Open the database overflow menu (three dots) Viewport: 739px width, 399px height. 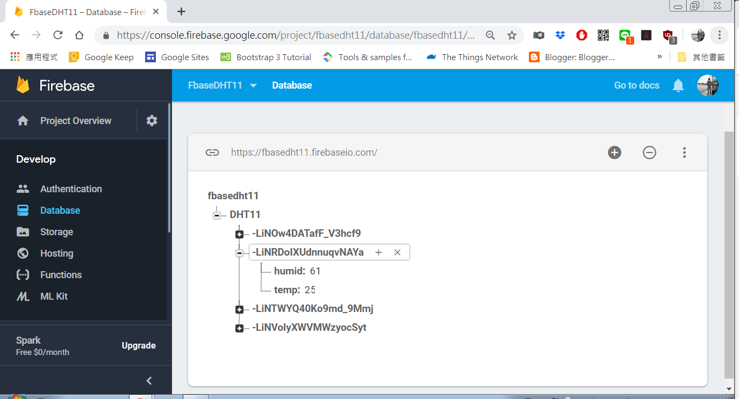[x=684, y=153]
